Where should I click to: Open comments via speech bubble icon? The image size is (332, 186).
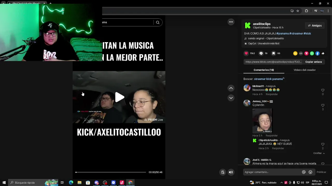pyautogui.click(x=261, y=53)
